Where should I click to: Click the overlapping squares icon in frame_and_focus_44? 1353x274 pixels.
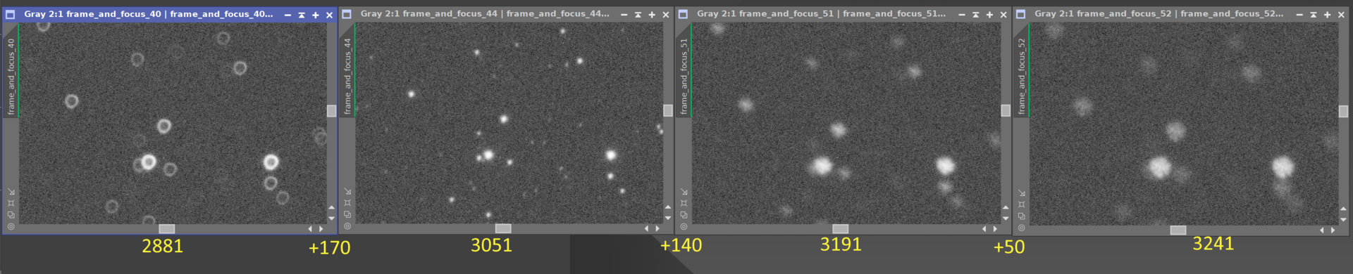coord(347,215)
